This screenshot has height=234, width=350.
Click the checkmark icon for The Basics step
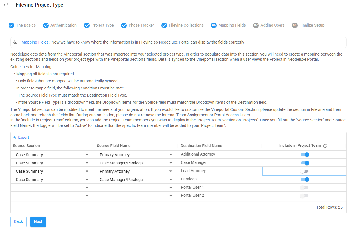click(11, 25)
